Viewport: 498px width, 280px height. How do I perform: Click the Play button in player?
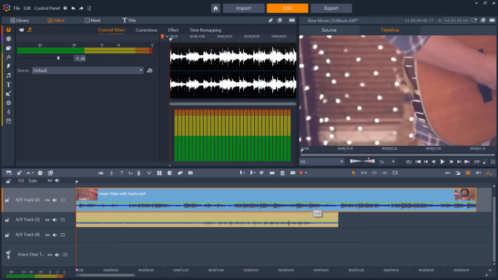[442, 161]
